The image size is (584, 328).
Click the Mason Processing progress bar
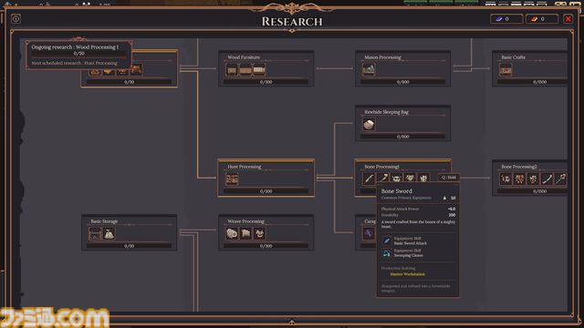click(402, 82)
